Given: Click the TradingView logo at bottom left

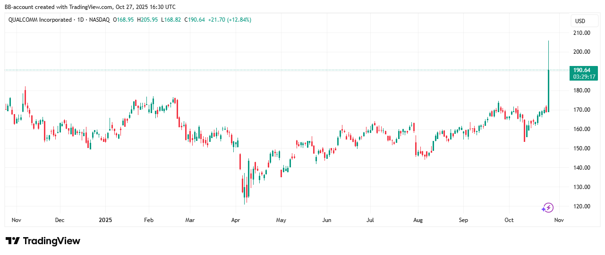Looking at the screenshot, I should point(43,241).
